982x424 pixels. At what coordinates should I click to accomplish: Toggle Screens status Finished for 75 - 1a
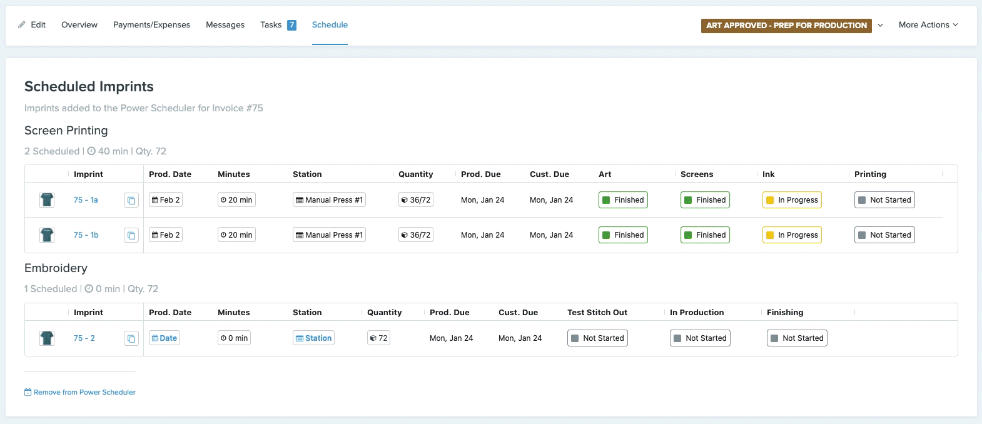(x=705, y=200)
